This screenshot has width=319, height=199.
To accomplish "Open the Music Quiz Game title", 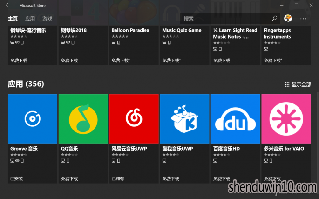I will pos(182,30).
